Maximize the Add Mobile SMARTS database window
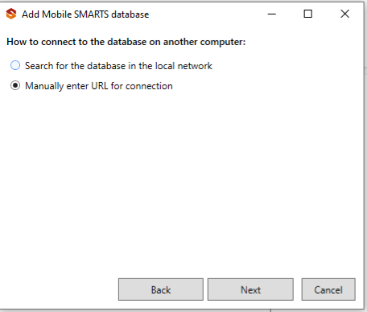The height and width of the screenshot is (312, 367). click(x=308, y=14)
